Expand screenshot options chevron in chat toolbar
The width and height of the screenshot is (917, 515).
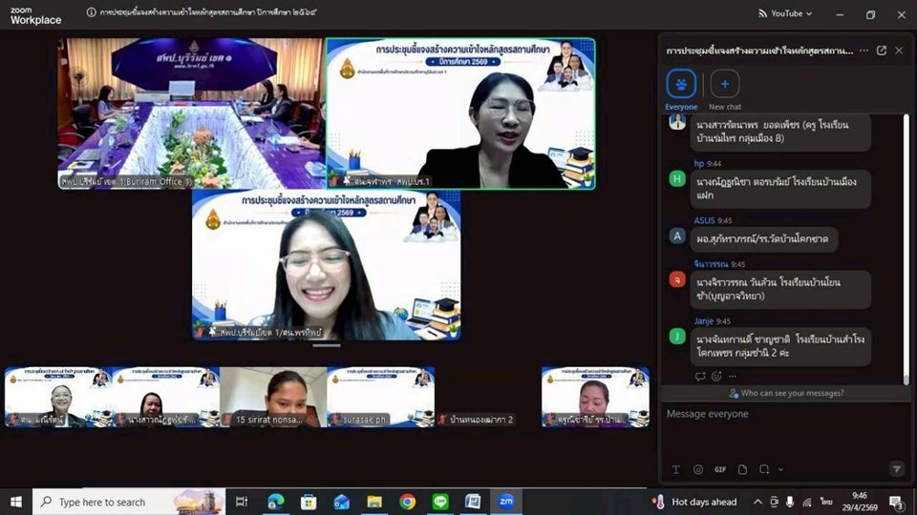[781, 469]
